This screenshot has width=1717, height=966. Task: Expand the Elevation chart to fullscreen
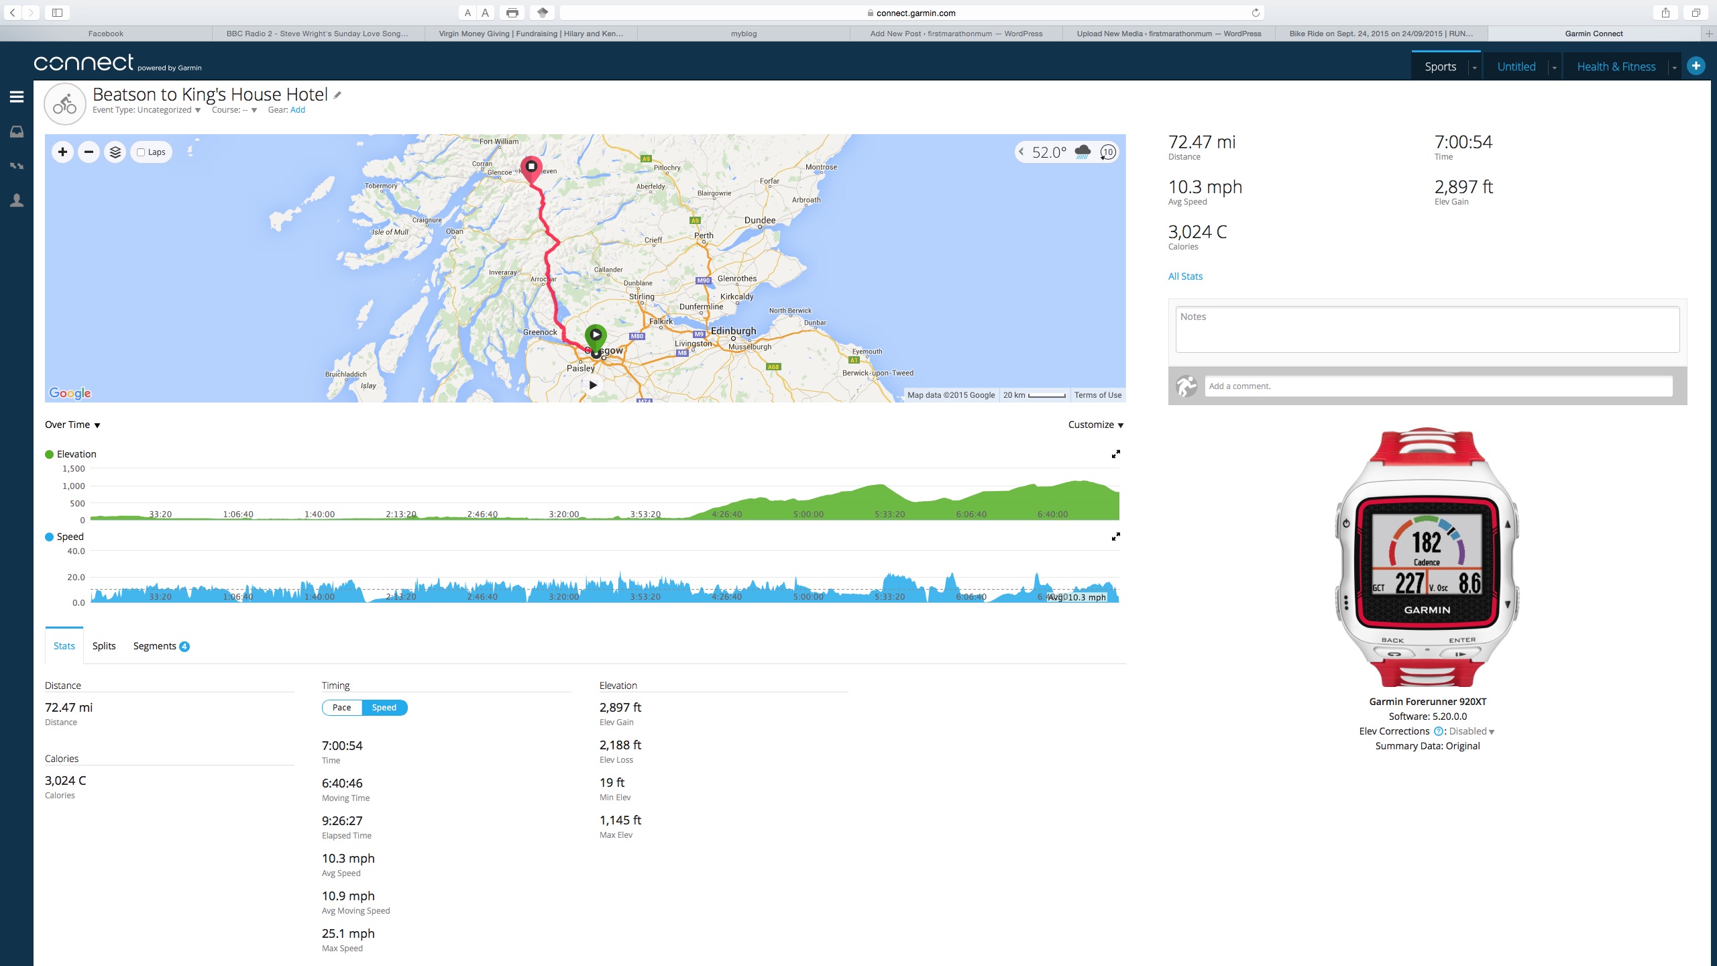pyautogui.click(x=1115, y=455)
